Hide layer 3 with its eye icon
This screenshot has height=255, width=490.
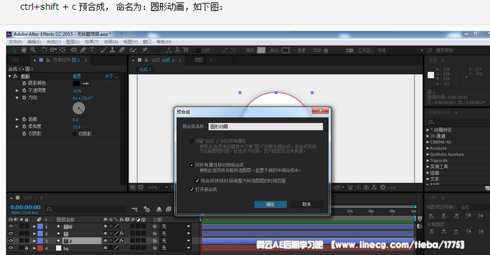[x=11, y=241]
